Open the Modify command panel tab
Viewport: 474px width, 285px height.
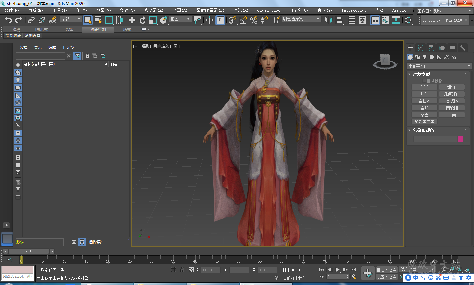coord(420,48)
